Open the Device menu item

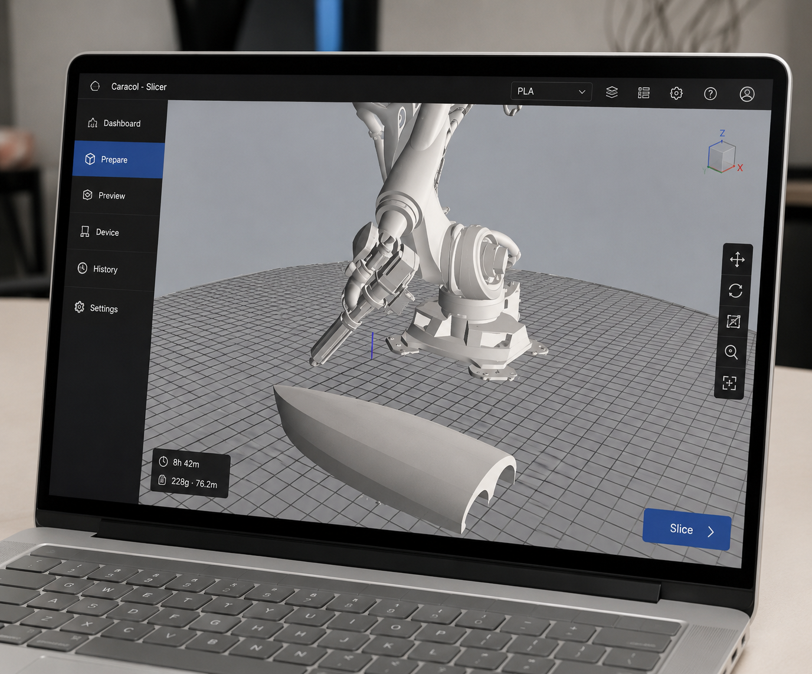pos(113,232)
